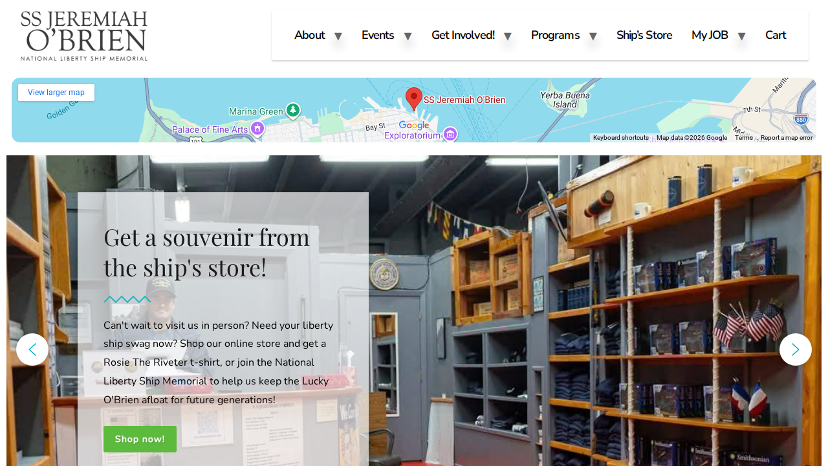Click the red SS Jeremiah O'Brien map pin

[414, 99]
